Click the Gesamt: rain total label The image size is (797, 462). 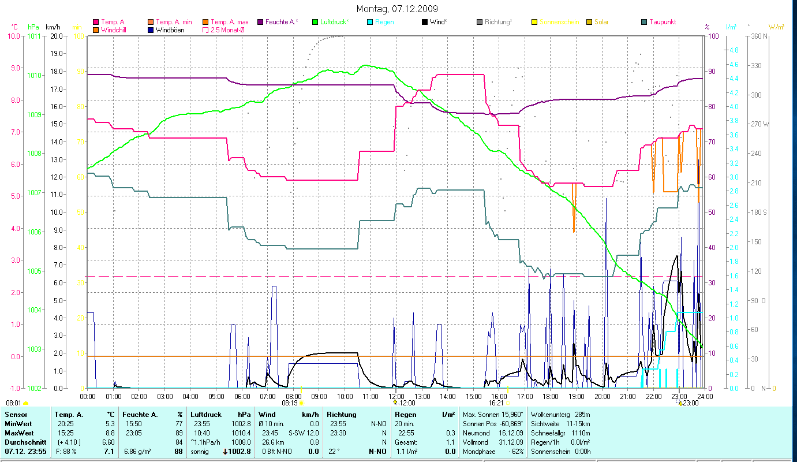click(406, 442)
